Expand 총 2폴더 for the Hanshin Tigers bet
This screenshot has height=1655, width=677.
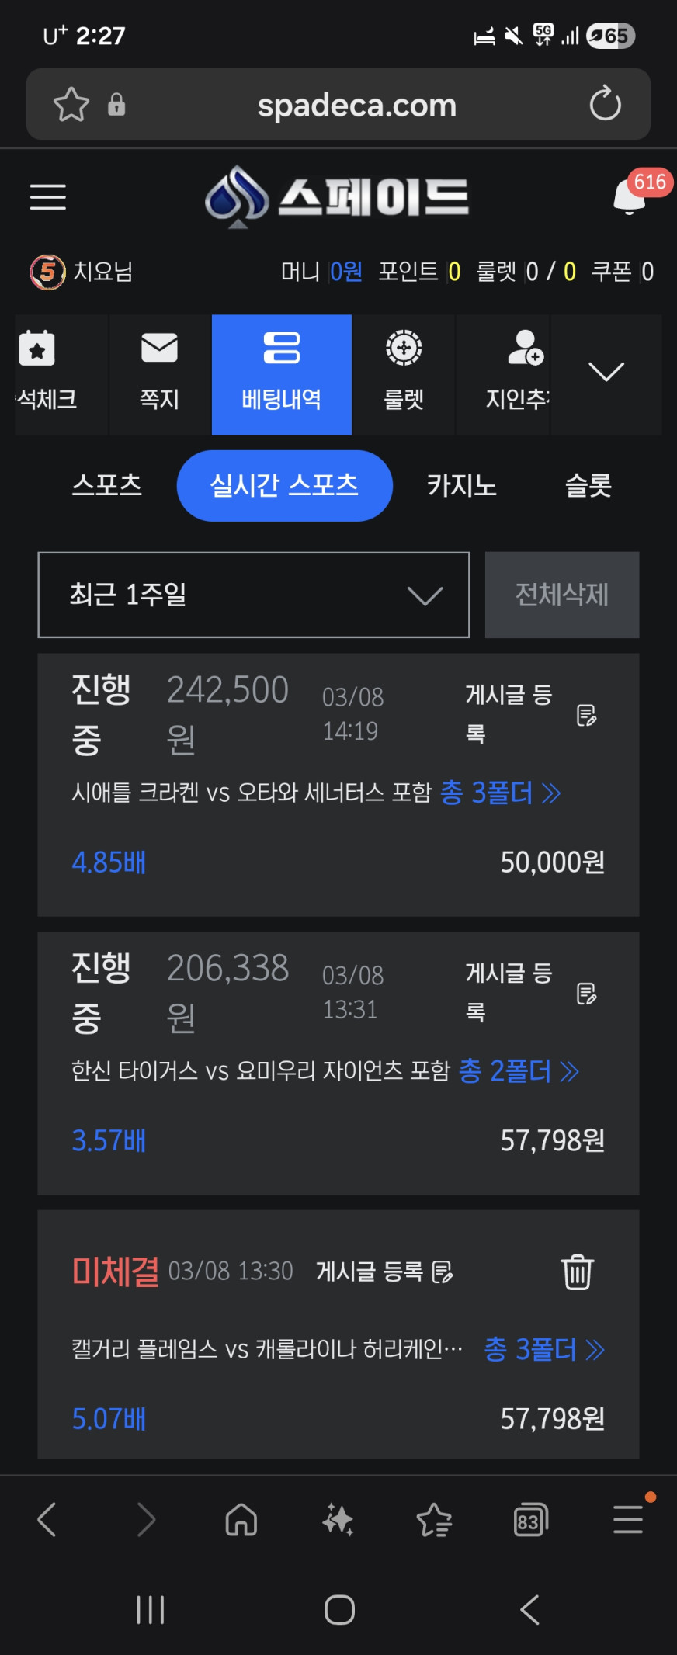click(519, 1071)
